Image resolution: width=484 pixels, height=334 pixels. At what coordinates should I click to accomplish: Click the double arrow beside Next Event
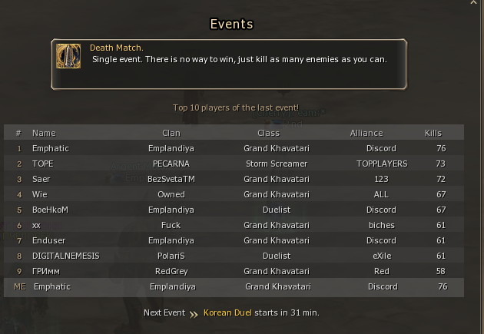[x=194, y=313]
